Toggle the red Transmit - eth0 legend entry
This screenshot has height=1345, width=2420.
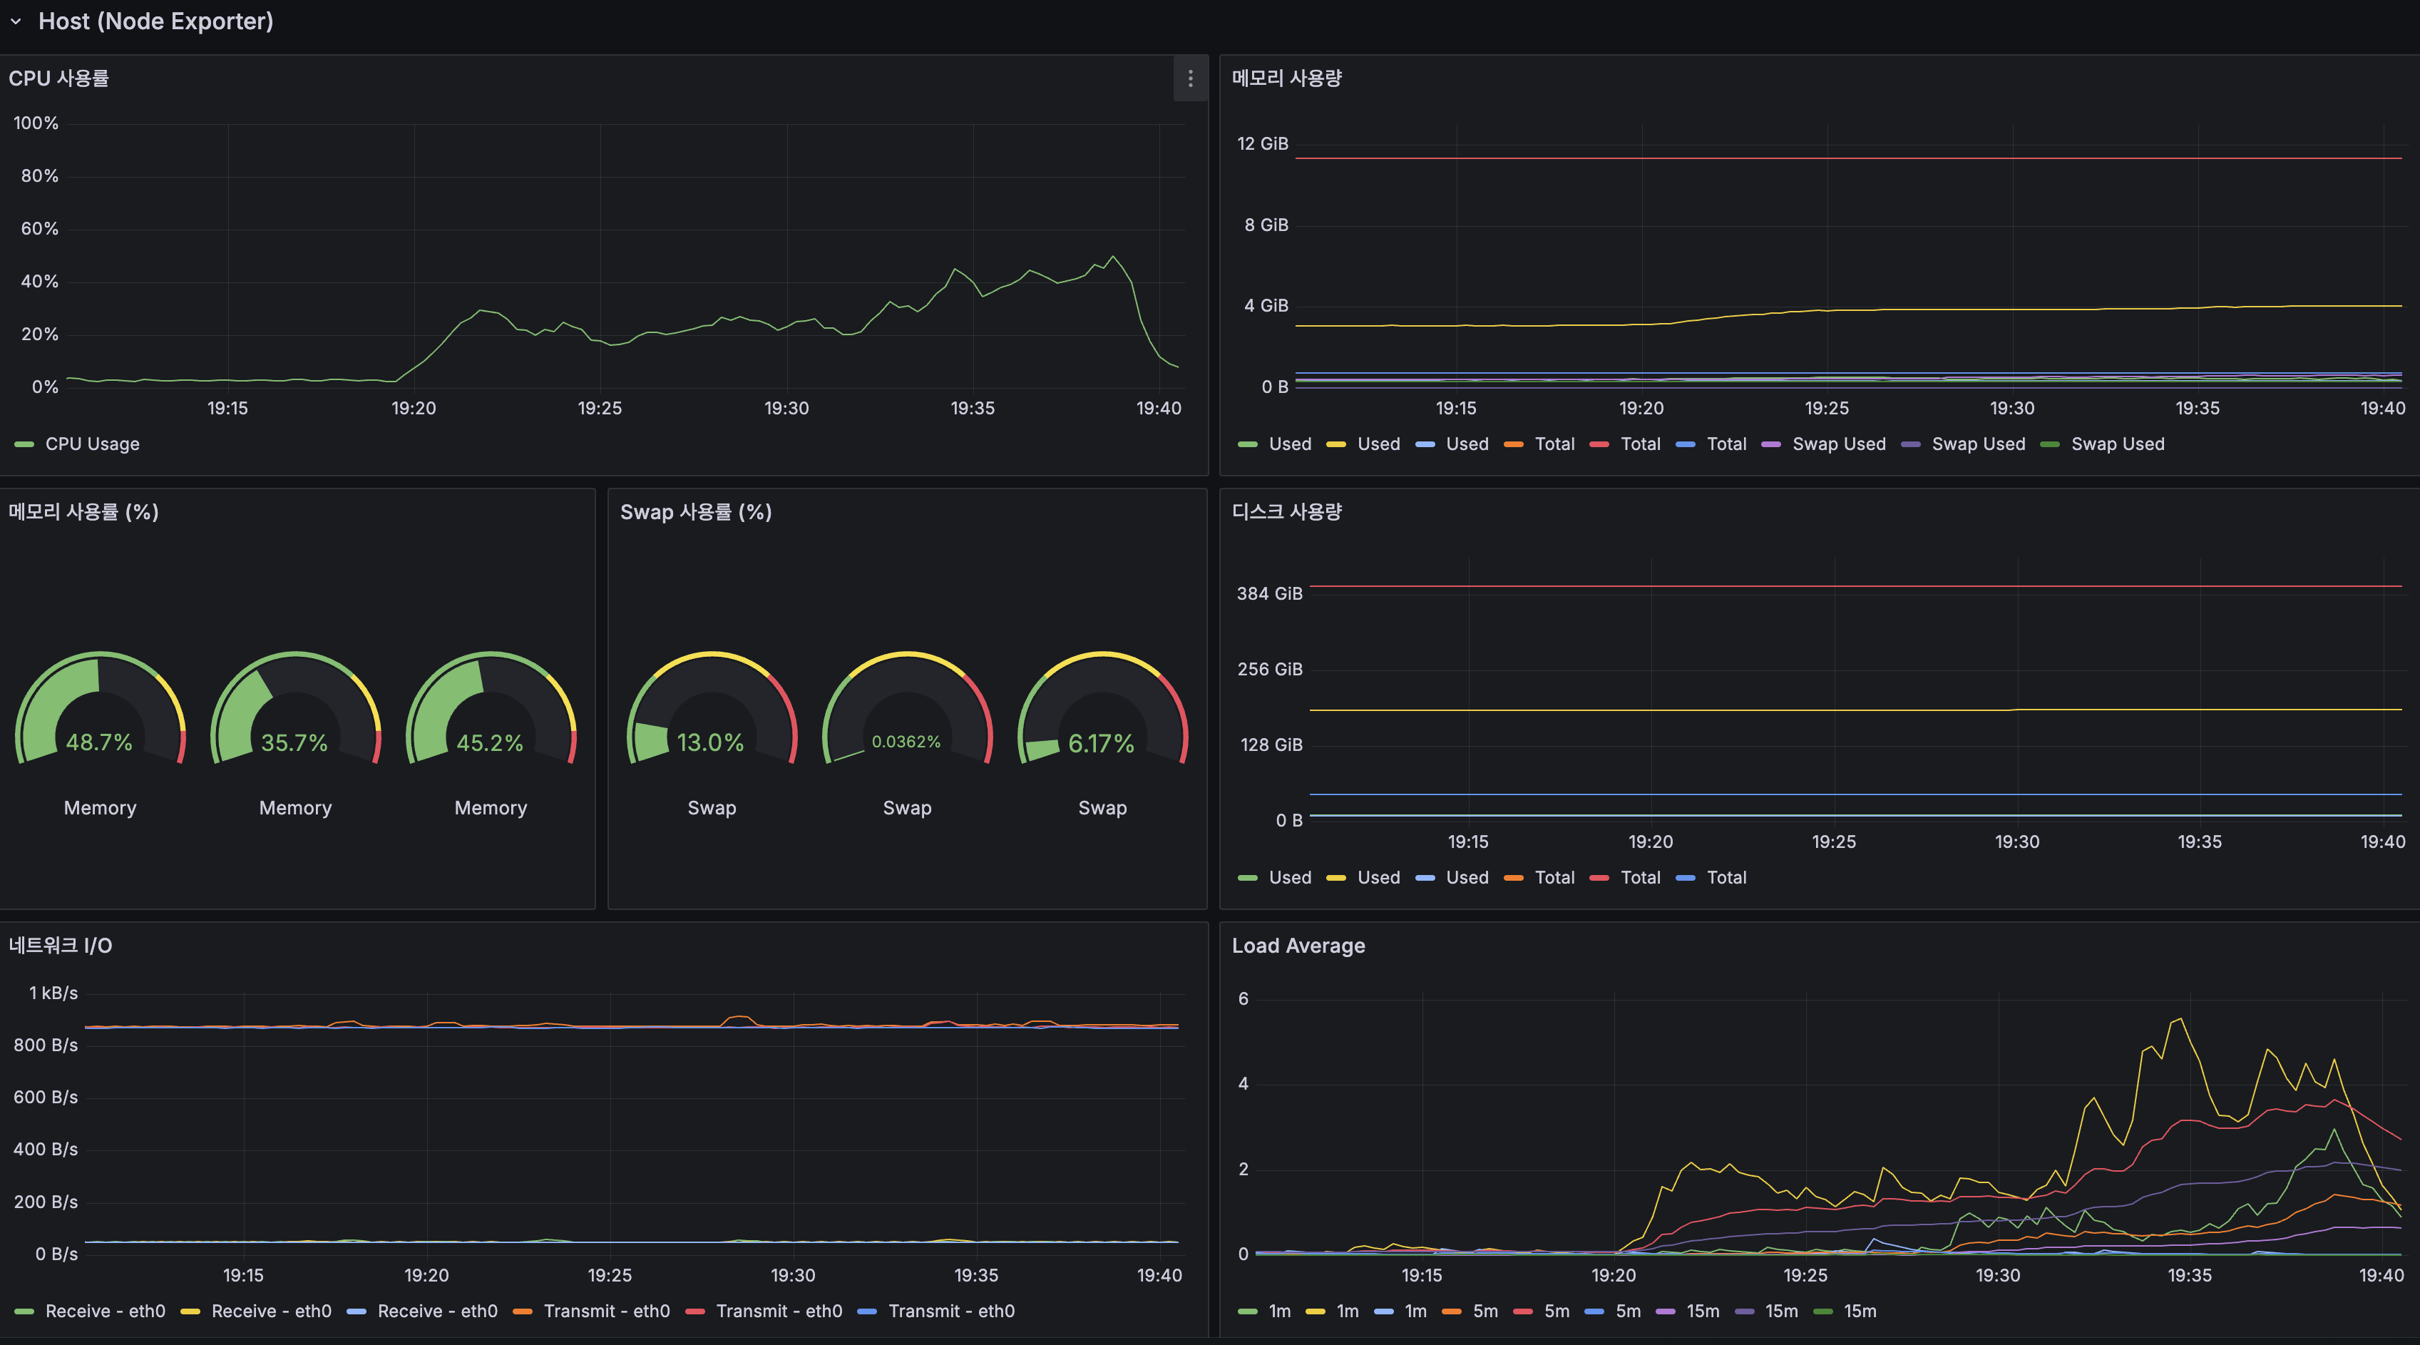[x=778, y=1311]
